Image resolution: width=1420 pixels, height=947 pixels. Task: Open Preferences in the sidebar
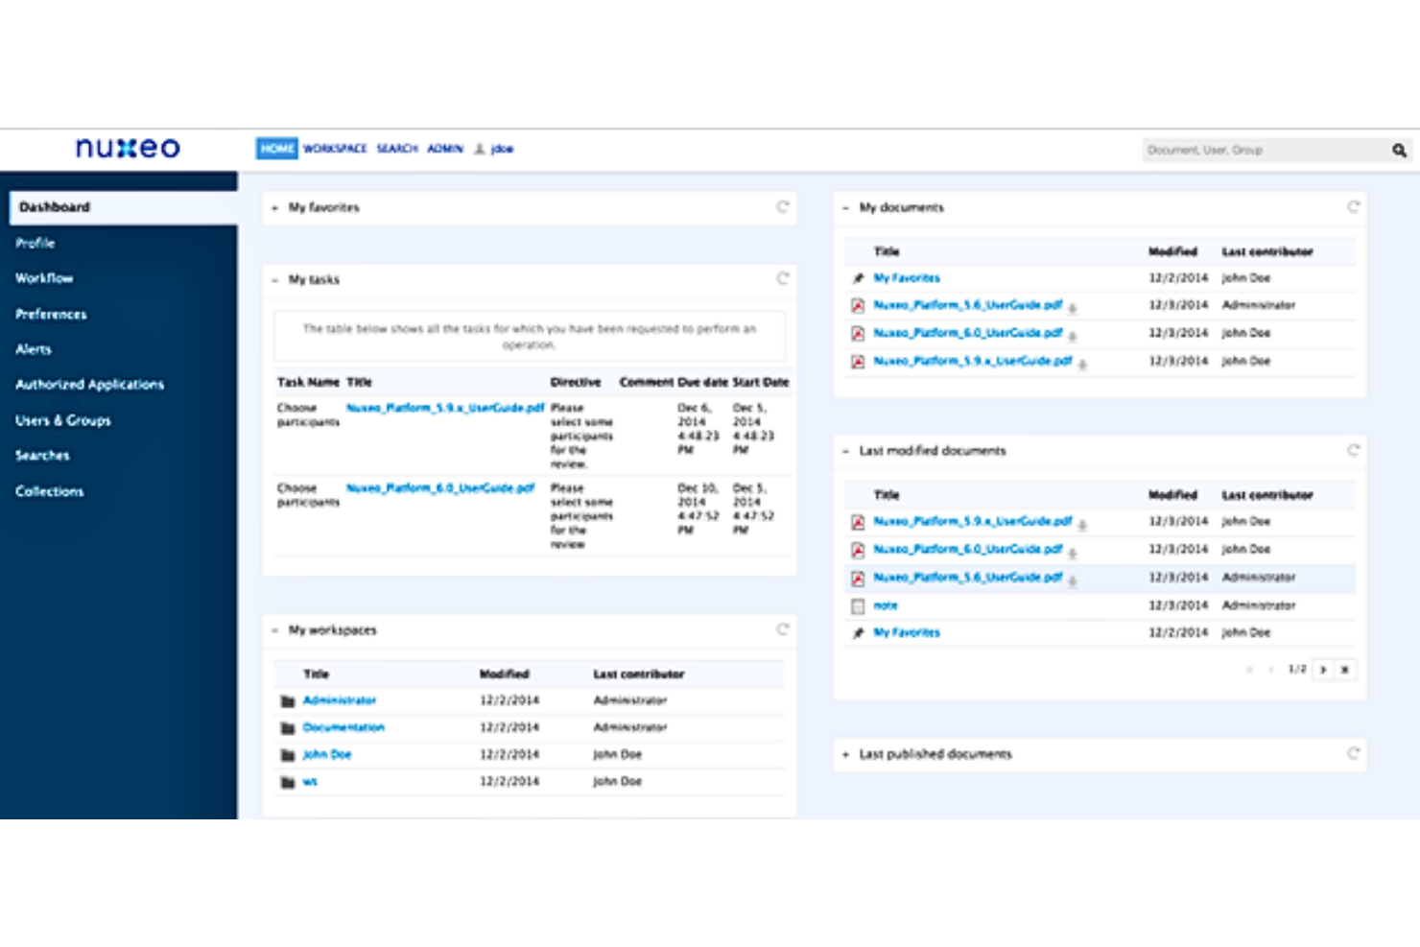pos(51,314)
